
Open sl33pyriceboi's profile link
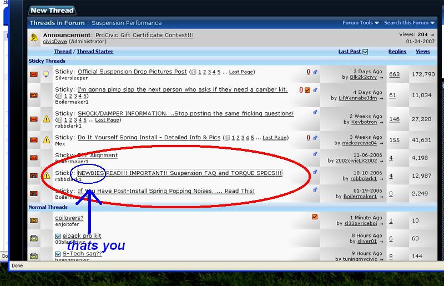point(360,224)
